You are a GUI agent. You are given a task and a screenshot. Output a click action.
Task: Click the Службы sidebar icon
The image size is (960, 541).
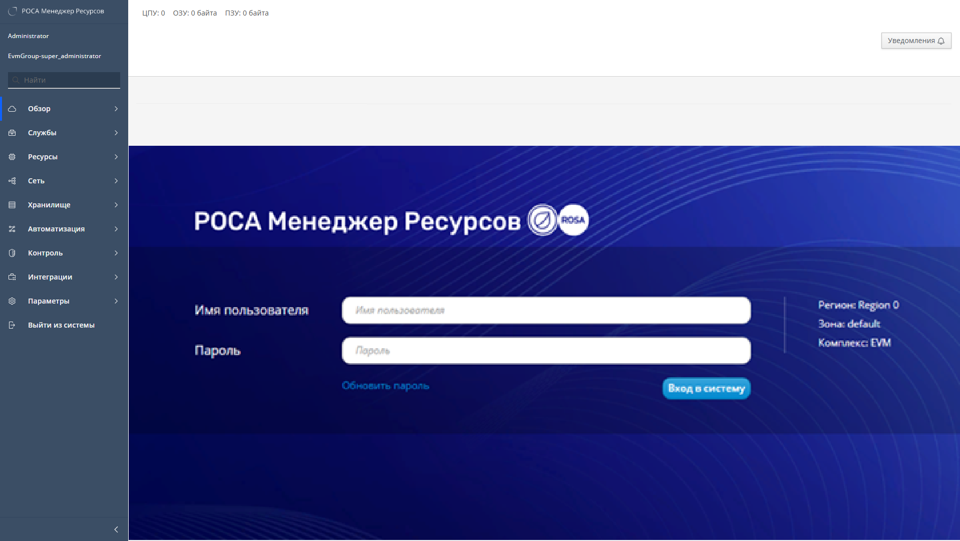[13, 133]
